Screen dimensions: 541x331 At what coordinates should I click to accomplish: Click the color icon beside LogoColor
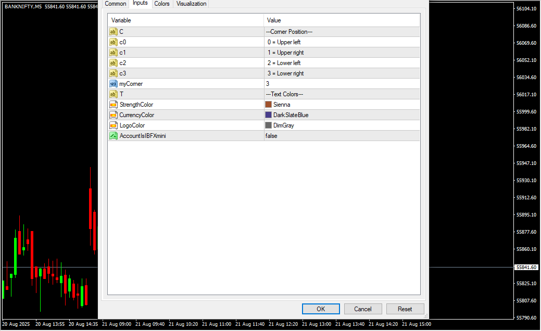point(113,125)
